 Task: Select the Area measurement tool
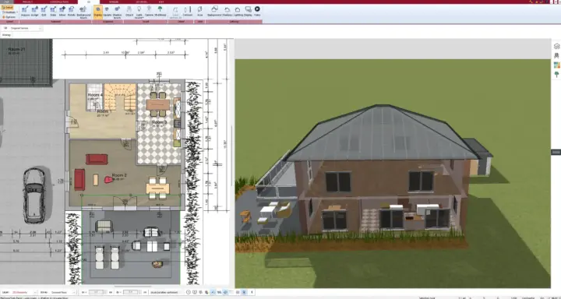(x=200, y=12)
